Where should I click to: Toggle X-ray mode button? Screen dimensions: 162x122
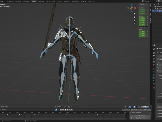(x=139, y=107)
